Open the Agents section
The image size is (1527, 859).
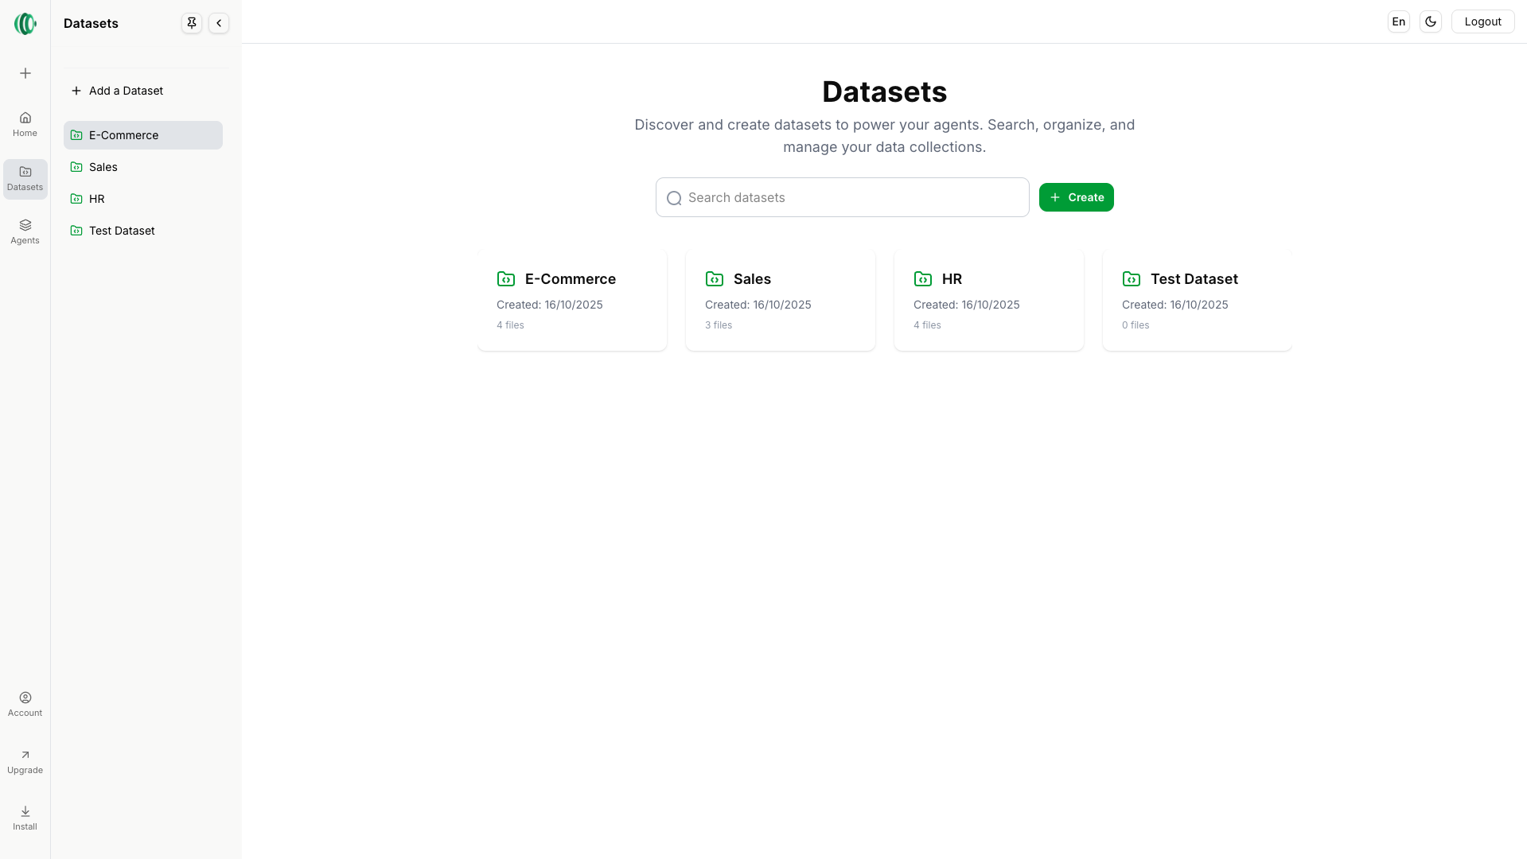click(25, 231)
